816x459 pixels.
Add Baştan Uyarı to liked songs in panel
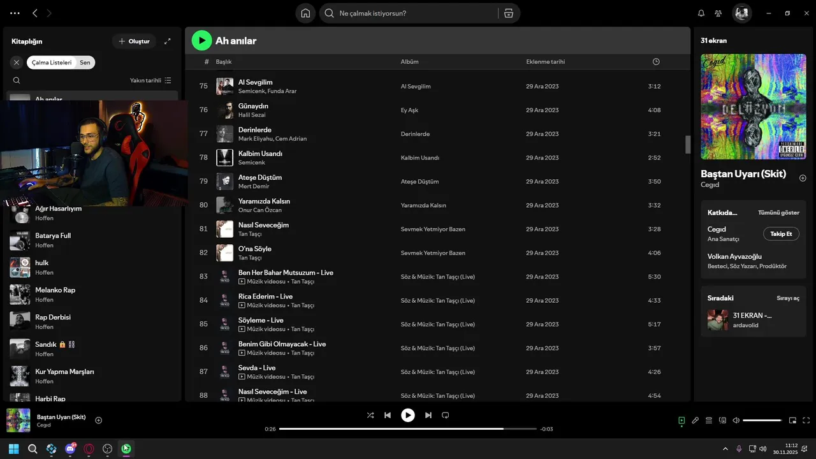(x=803, y=178)
